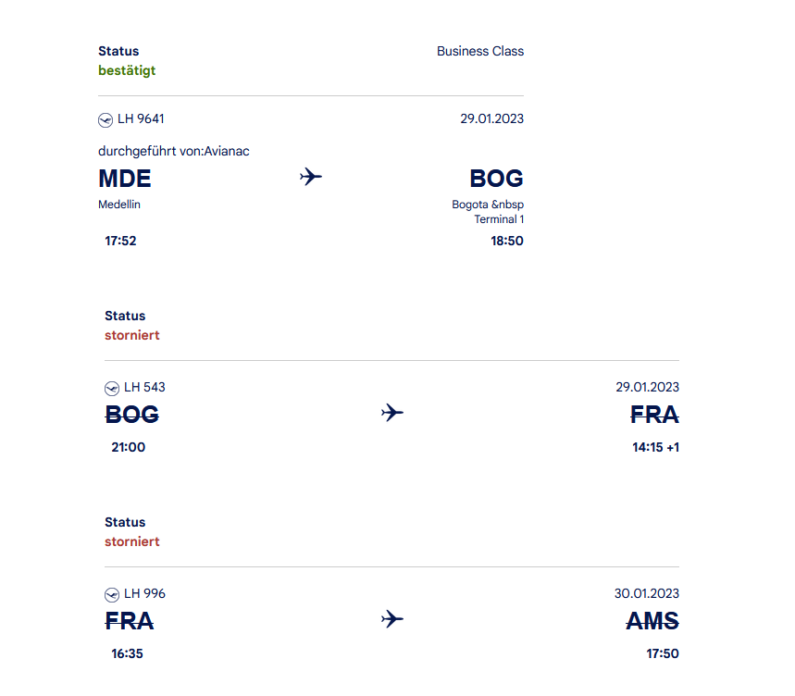Image resolution: width=795 pixels, height=696 pixels.
Task: Click storniert status above flight LH 543
Action: click(132, 335)
